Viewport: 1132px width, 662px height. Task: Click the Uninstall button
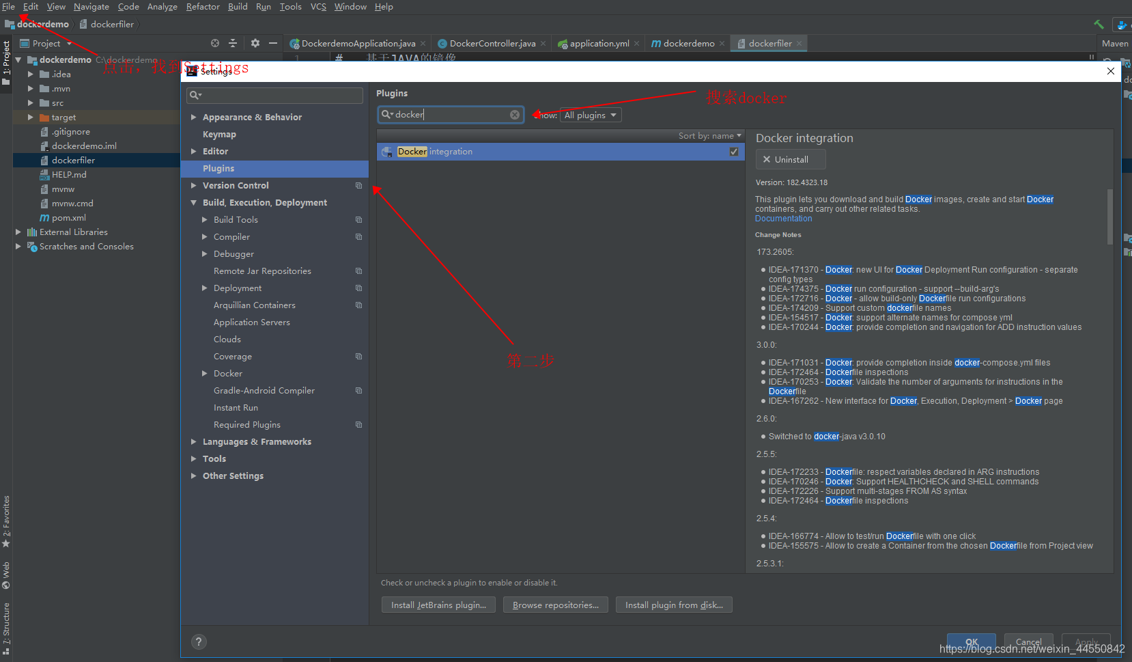tap(791, 160)
